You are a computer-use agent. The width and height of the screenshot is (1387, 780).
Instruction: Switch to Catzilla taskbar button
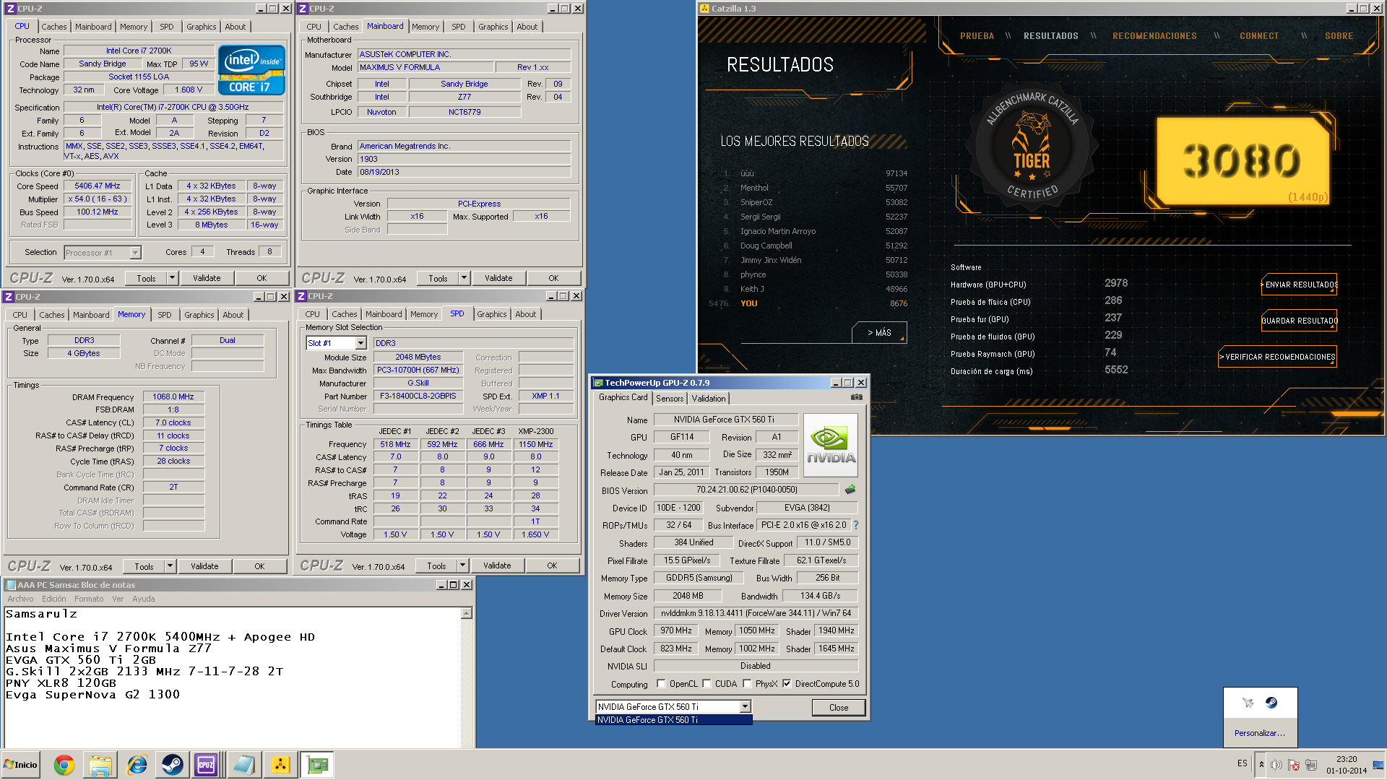(280, 765)
